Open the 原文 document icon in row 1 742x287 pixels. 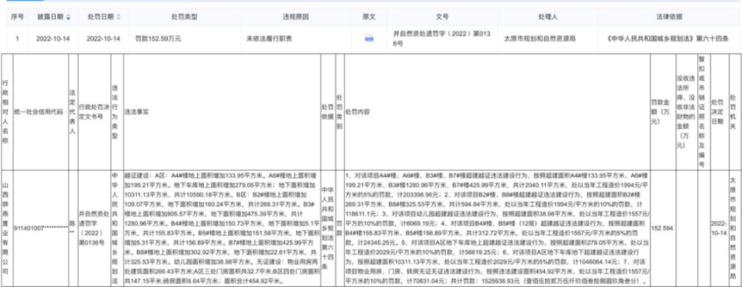[369, 39]
